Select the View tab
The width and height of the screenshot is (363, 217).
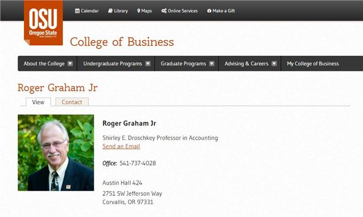pos(38,102)
